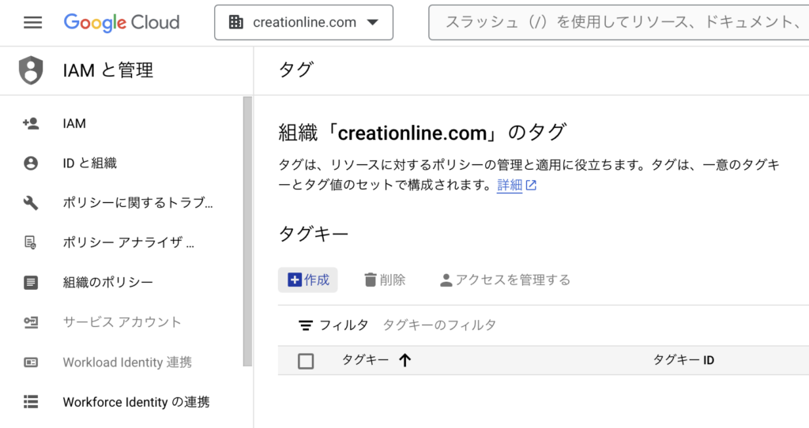Click アクセスを管理する button
Viewport: 809px width, 428px height.
(505, 280)
